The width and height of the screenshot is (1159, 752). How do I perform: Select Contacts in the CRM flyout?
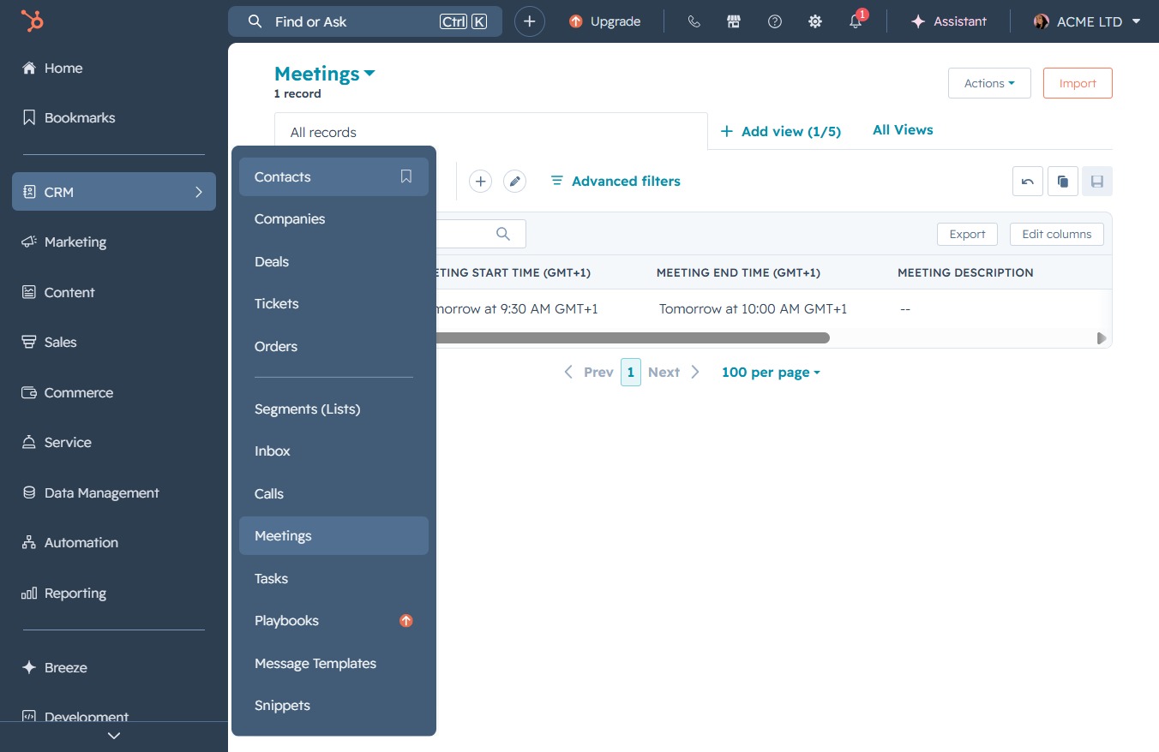point(333,176)
